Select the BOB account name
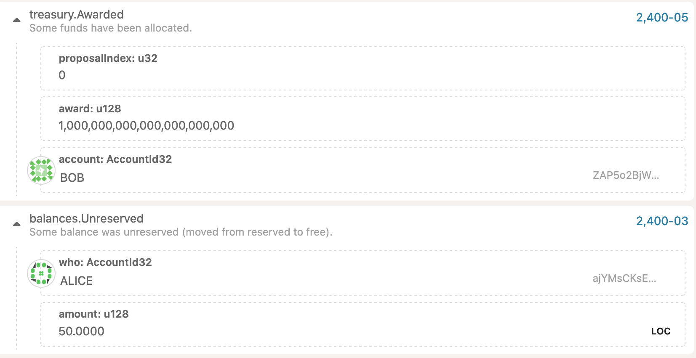The height and width of the screenshot is (358, 696). tap(72, 178)
